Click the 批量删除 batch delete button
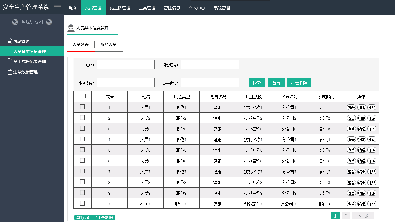This screenshot has height=222, width=395. [299, 83]
